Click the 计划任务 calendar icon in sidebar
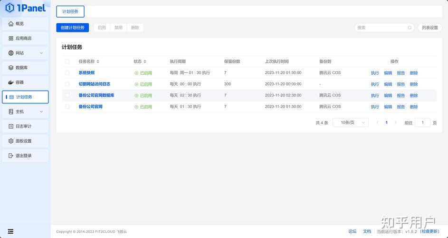Image resolution: width=448 pixels, height=238 pixels. point(11,97)
